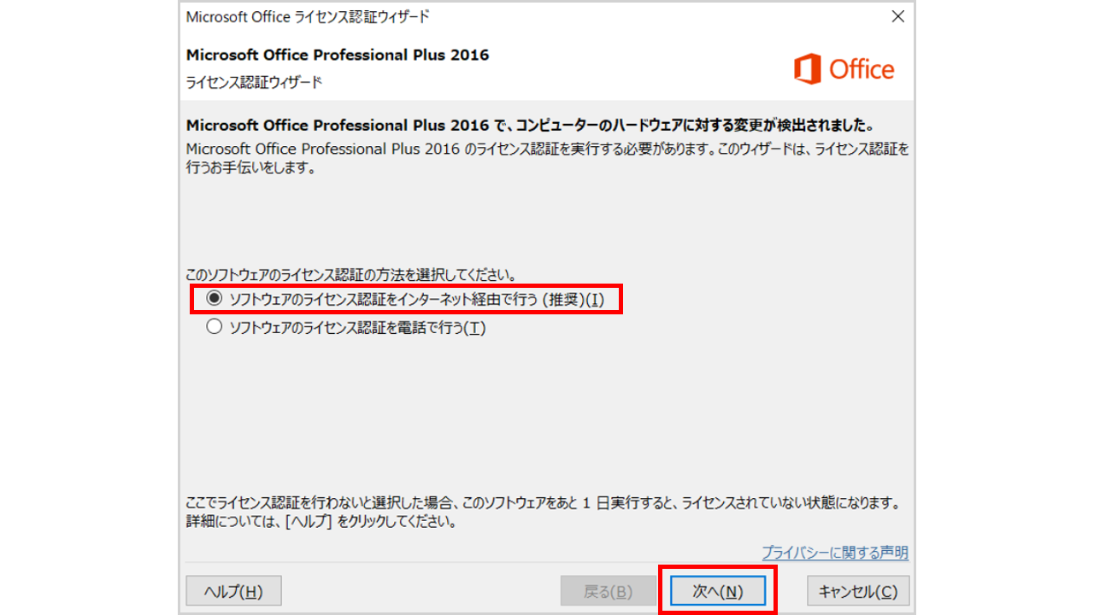Click the paragraph explaining the wizard's purpose
This screenshot has height=615, width=1094.
tap(547, 158)
